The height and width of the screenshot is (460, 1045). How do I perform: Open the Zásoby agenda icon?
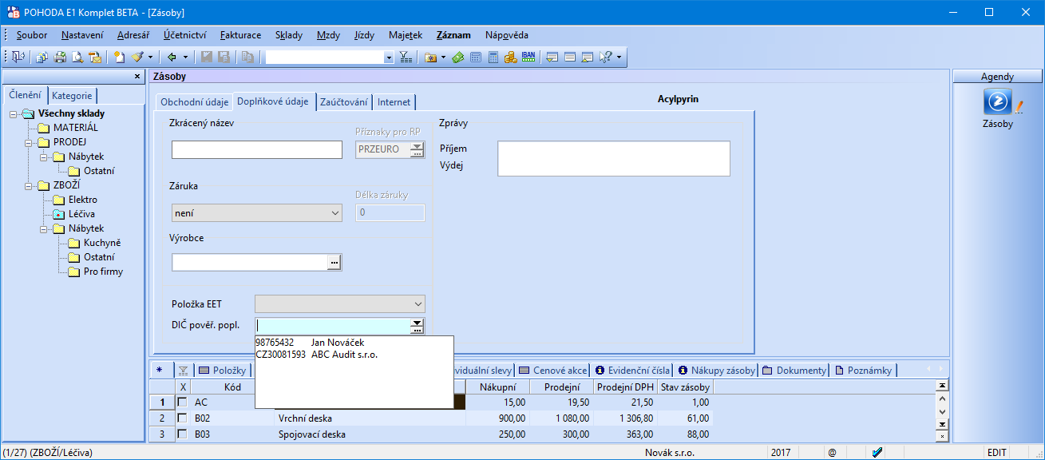[997, 103]
